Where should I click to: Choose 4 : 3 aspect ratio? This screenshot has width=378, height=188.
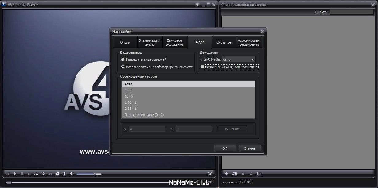tap(188, 90)
